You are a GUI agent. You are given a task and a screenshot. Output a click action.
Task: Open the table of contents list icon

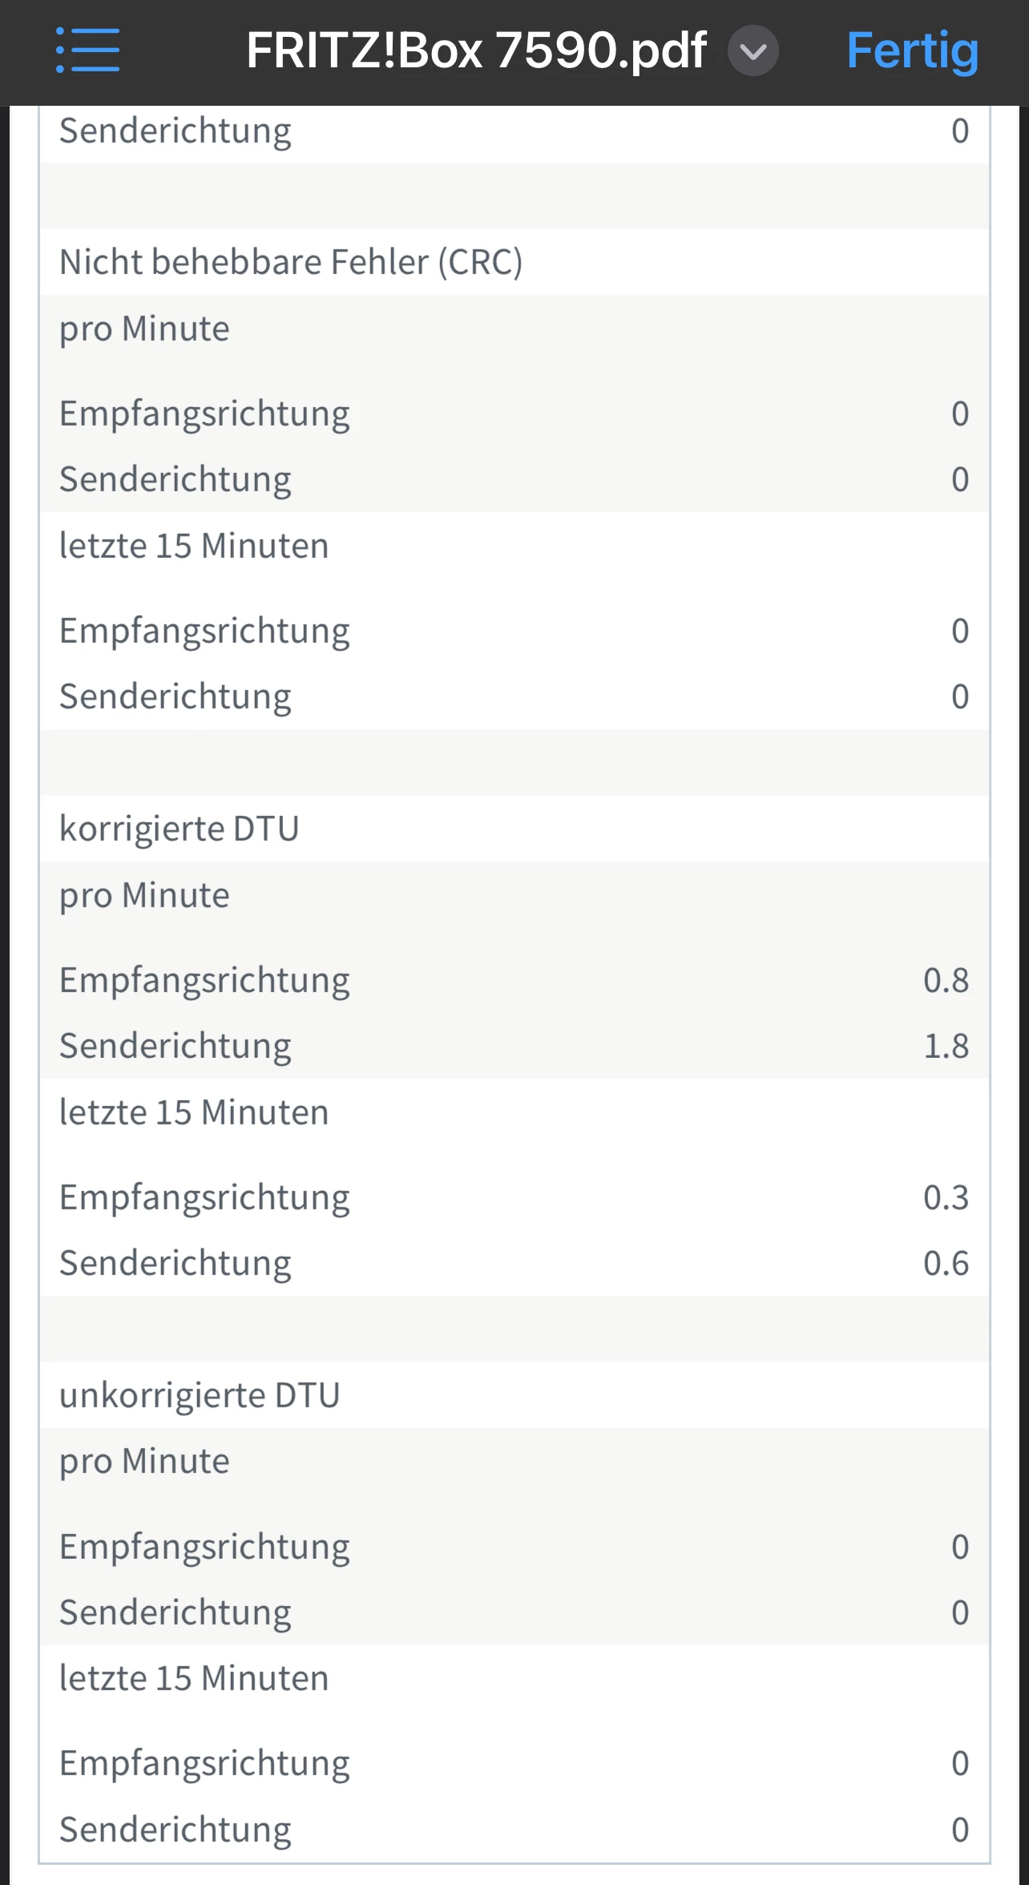[88, 50]
